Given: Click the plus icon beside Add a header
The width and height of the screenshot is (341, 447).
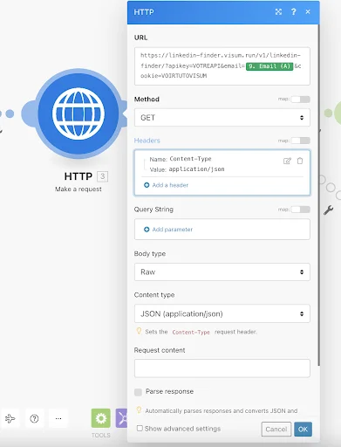Looking at the screenshot, I should pos(147,185).
